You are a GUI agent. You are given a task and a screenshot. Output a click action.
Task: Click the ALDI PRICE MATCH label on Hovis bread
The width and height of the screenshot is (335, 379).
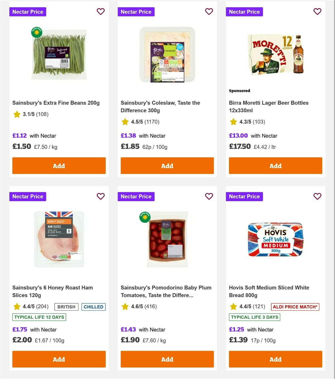tap(295, 307)
